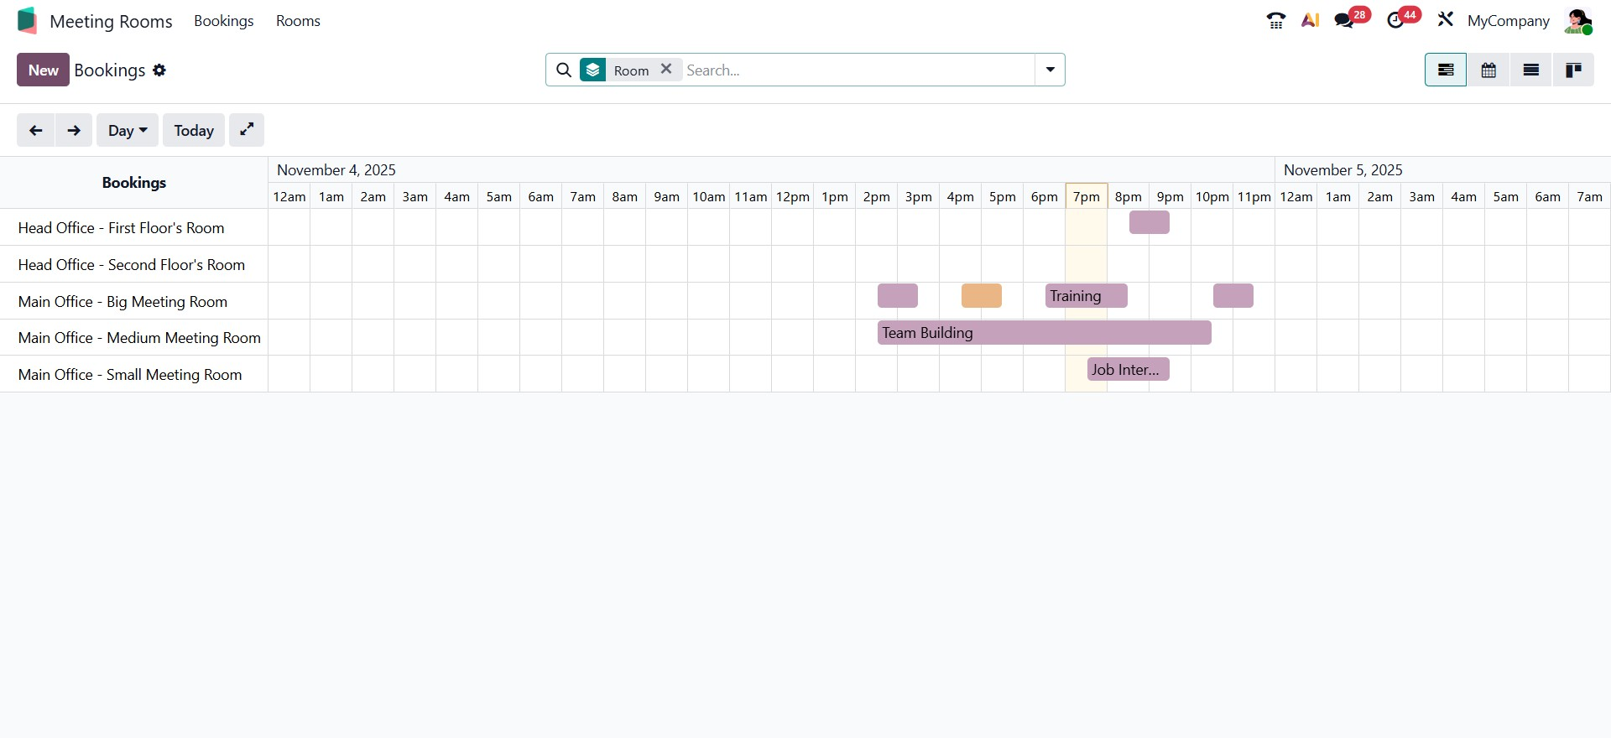Click the MyCompany company switcher
This screenshot has width=1611, height=738.
(1508, 21)
